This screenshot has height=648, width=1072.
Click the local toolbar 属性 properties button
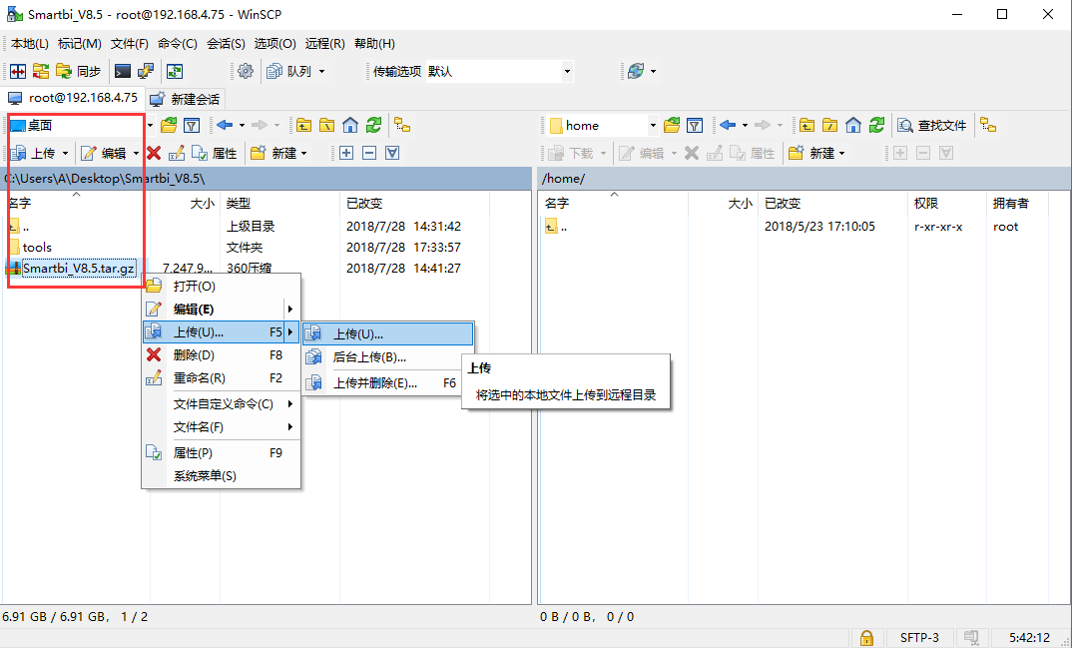215,153
